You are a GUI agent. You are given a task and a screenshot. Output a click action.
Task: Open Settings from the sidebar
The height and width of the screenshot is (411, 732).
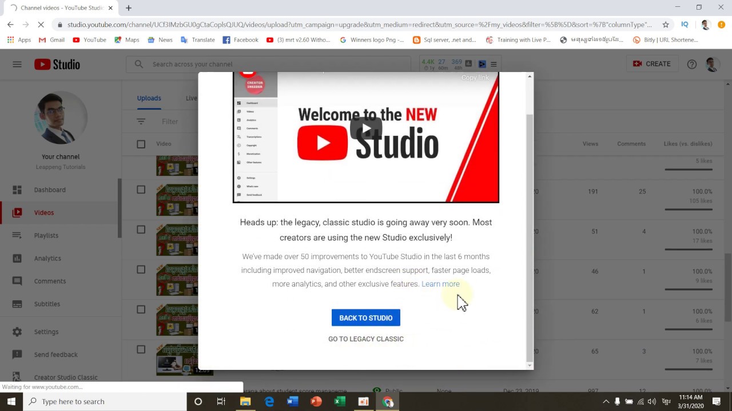coord(46,332)
